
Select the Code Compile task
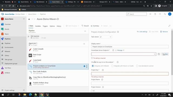pyautogui.click(x=58, y=50)
